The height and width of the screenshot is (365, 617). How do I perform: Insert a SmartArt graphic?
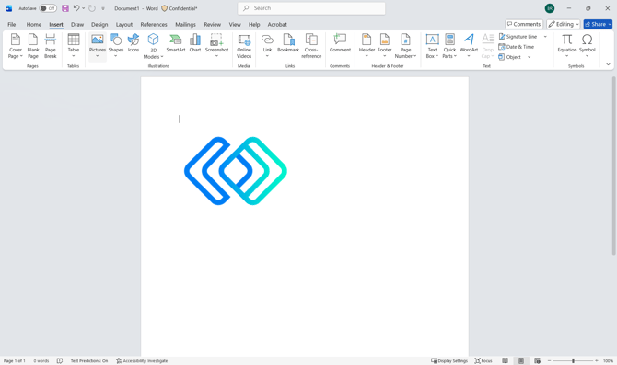(x=176, y=43)
